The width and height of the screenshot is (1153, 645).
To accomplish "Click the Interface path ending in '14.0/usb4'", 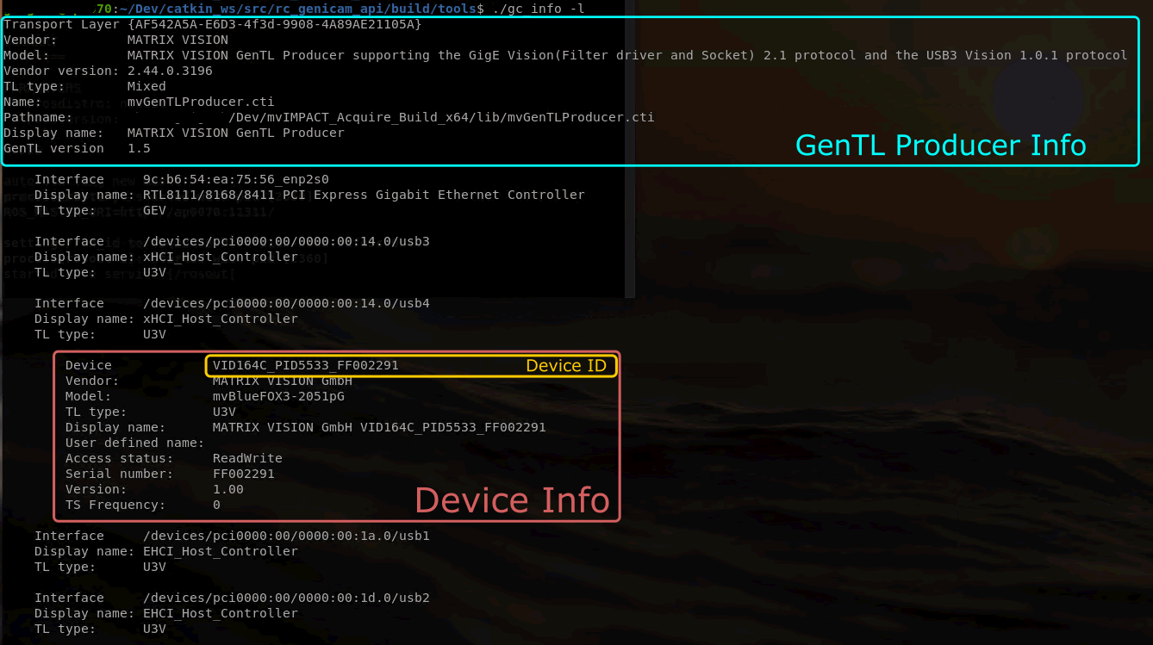I will point(286,303).
